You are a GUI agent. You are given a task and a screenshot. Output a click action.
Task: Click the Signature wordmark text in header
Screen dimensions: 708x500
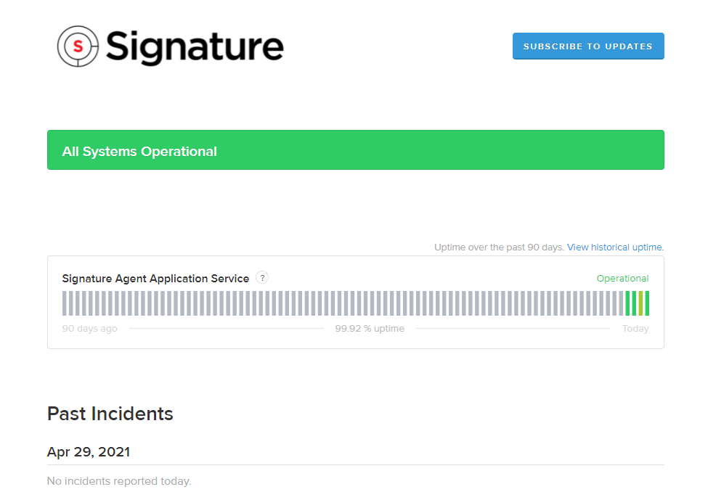[195, 46]
